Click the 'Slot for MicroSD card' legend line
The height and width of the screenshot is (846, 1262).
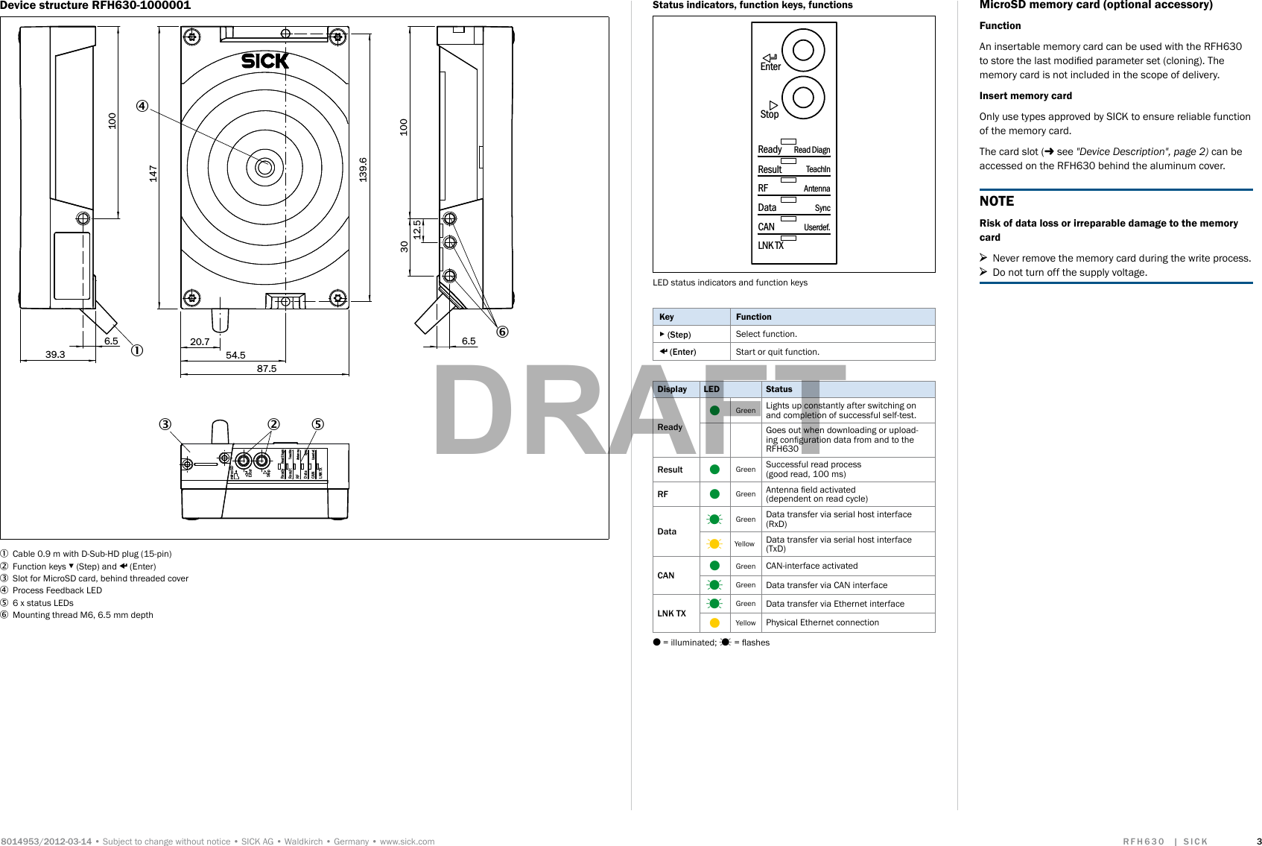tap(94, 578)
